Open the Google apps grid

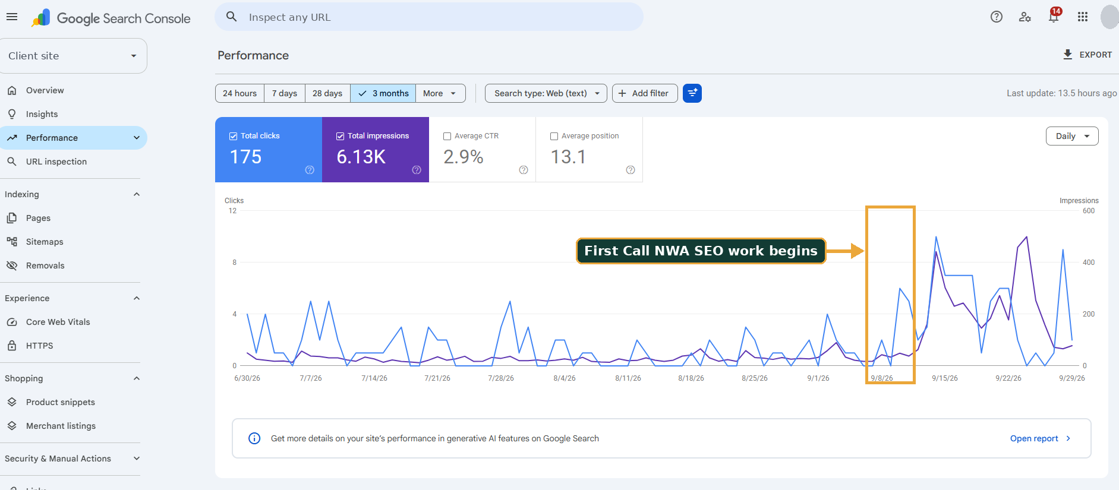pos(1083,17)
